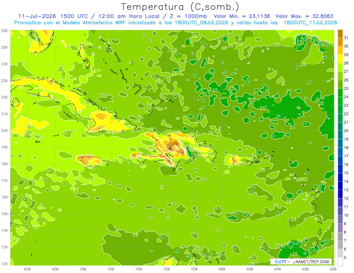The width and height of the screenshot is (354, 273).
Task: Click the 78W longitude axis label
Action: (x=83, y=269)
